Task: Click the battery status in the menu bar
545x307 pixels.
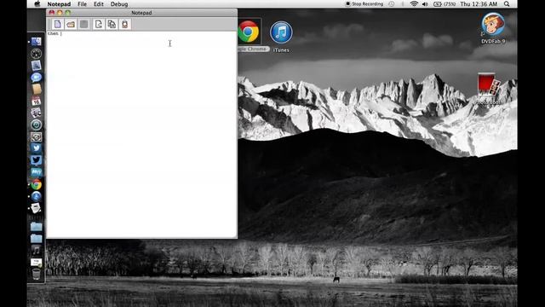Action: 445,4
